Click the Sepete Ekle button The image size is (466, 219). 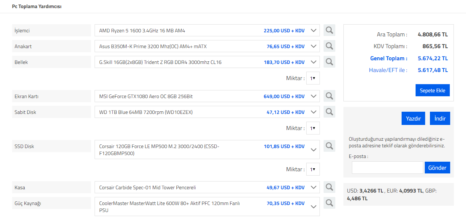[x=433, y=90]
